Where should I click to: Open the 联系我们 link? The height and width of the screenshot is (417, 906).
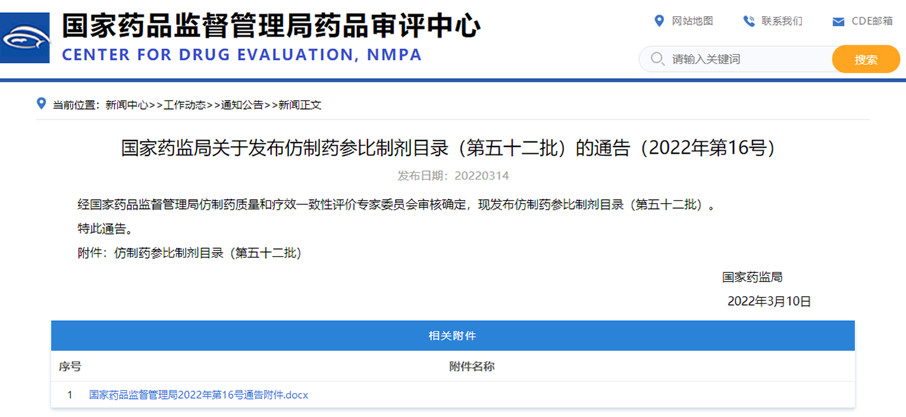(x=782, y=21)
